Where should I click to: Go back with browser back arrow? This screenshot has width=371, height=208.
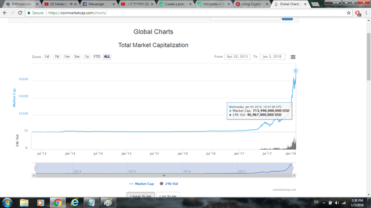pyautogui.click(x=5, y=13)
